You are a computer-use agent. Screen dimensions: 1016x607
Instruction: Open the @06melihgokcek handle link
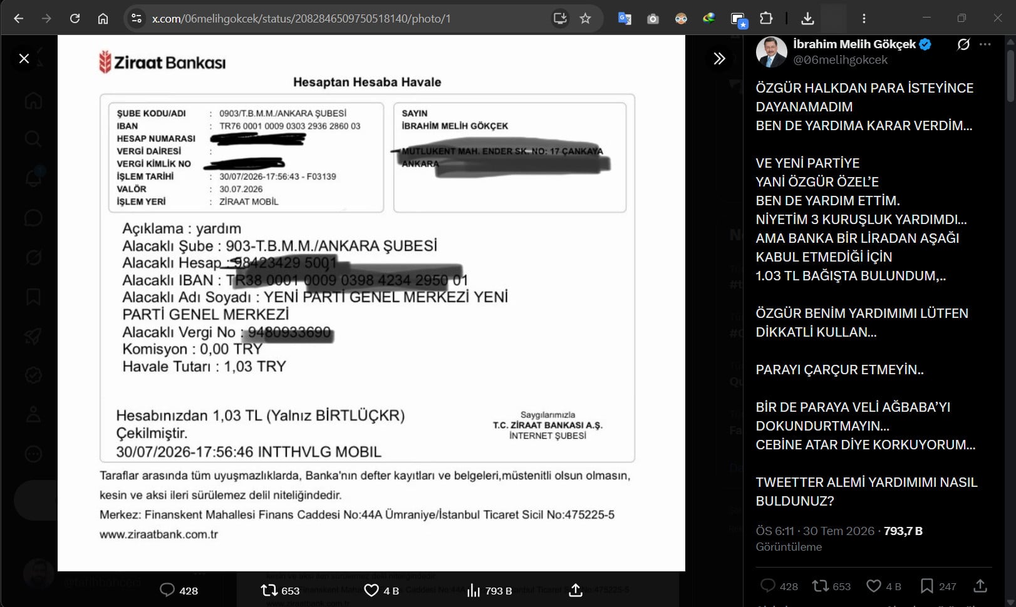pos(841,60)
